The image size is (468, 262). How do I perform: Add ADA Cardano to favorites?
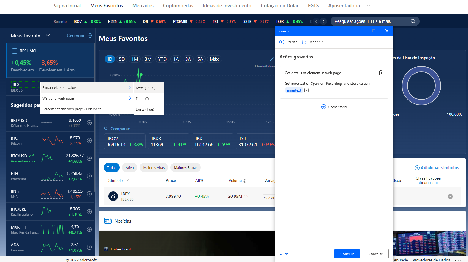tap(89, 247)
